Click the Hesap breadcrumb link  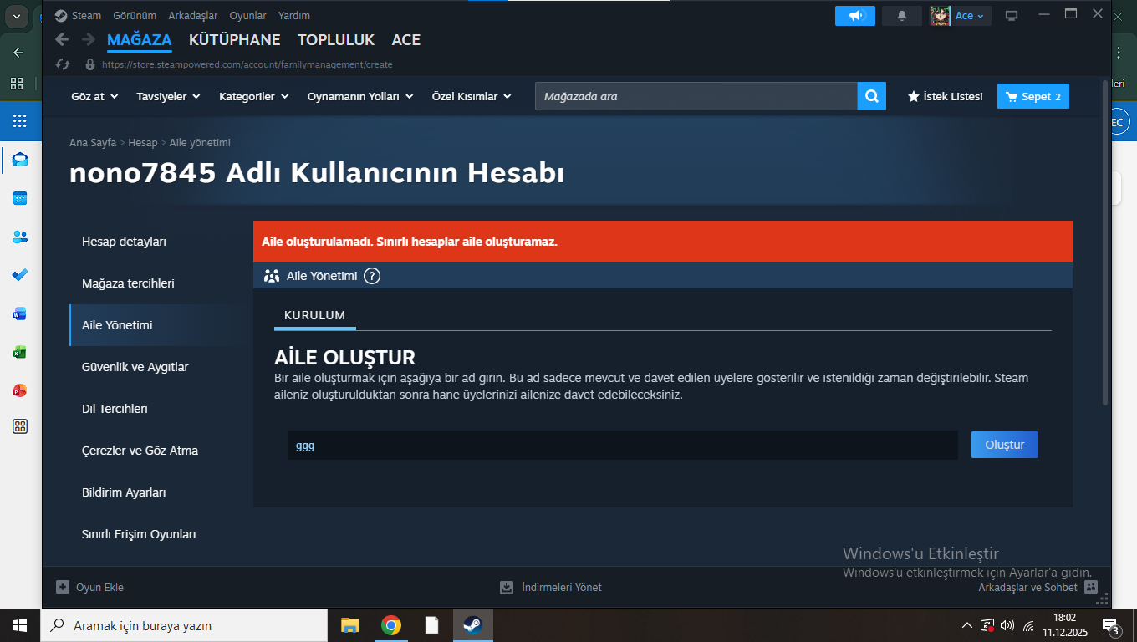143,143
